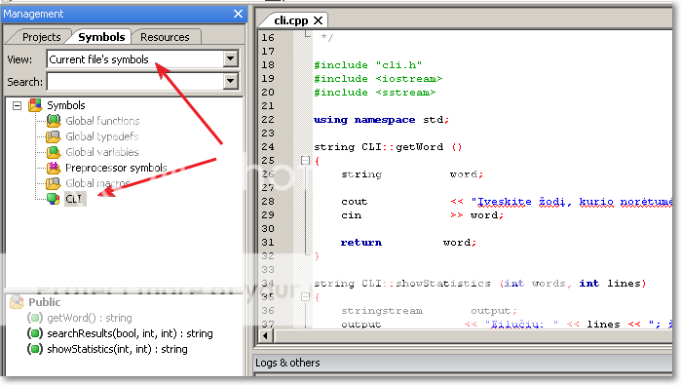Click line number 24 in margin

(268, 147)
